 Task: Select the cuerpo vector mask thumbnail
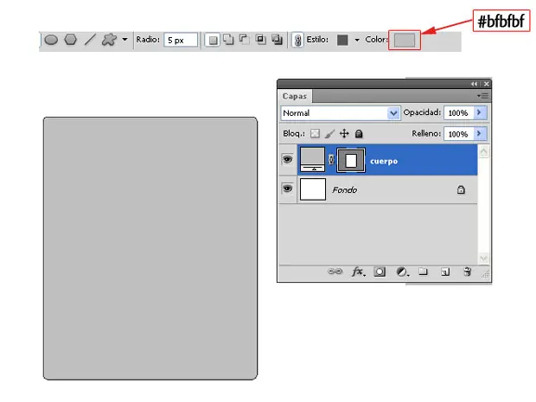[351, 160]
